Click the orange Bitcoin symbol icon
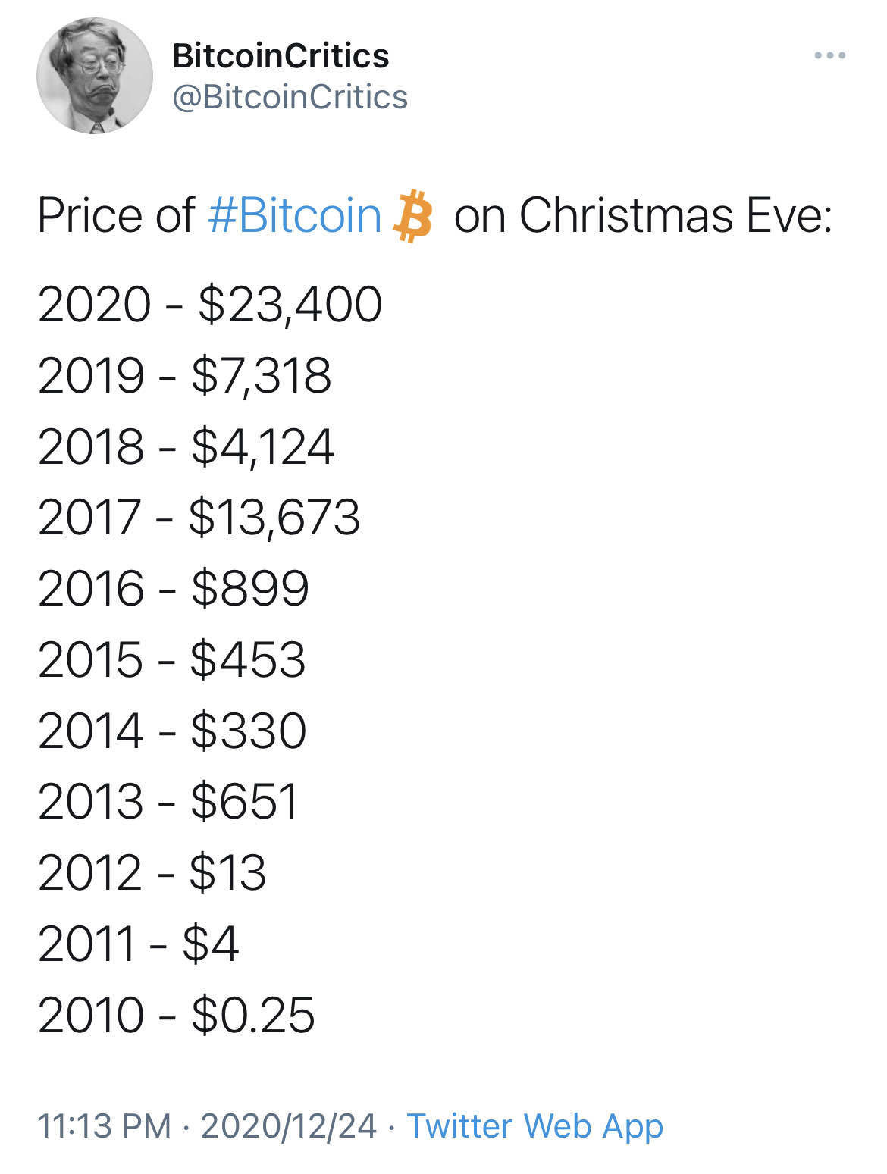 point(412,217)
